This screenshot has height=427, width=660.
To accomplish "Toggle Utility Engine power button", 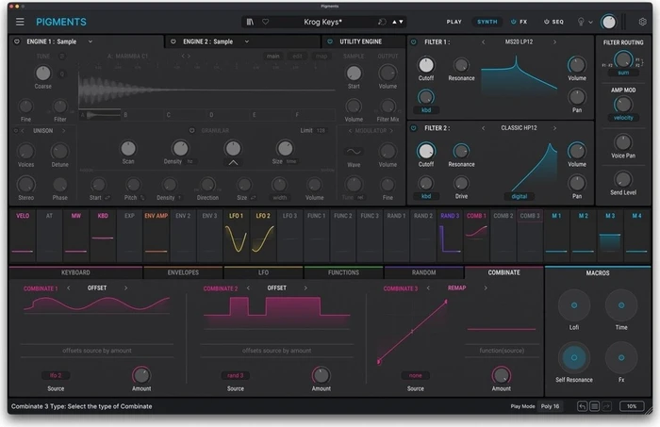I will pyautogui.click(x=330, y=41).
